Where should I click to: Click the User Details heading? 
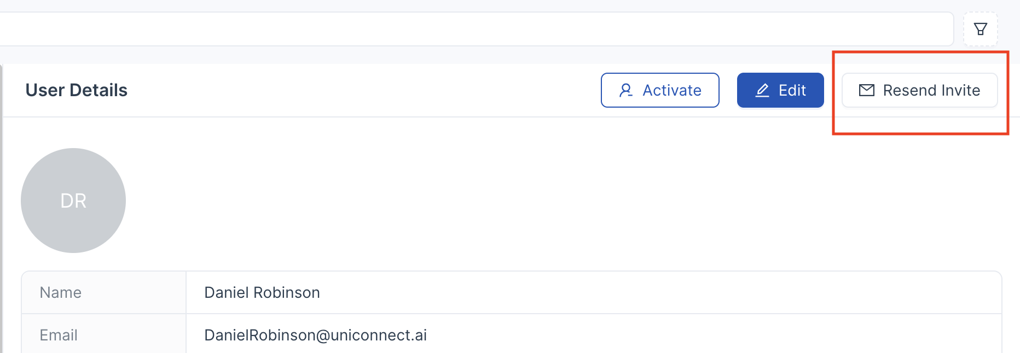click(77, 90)
